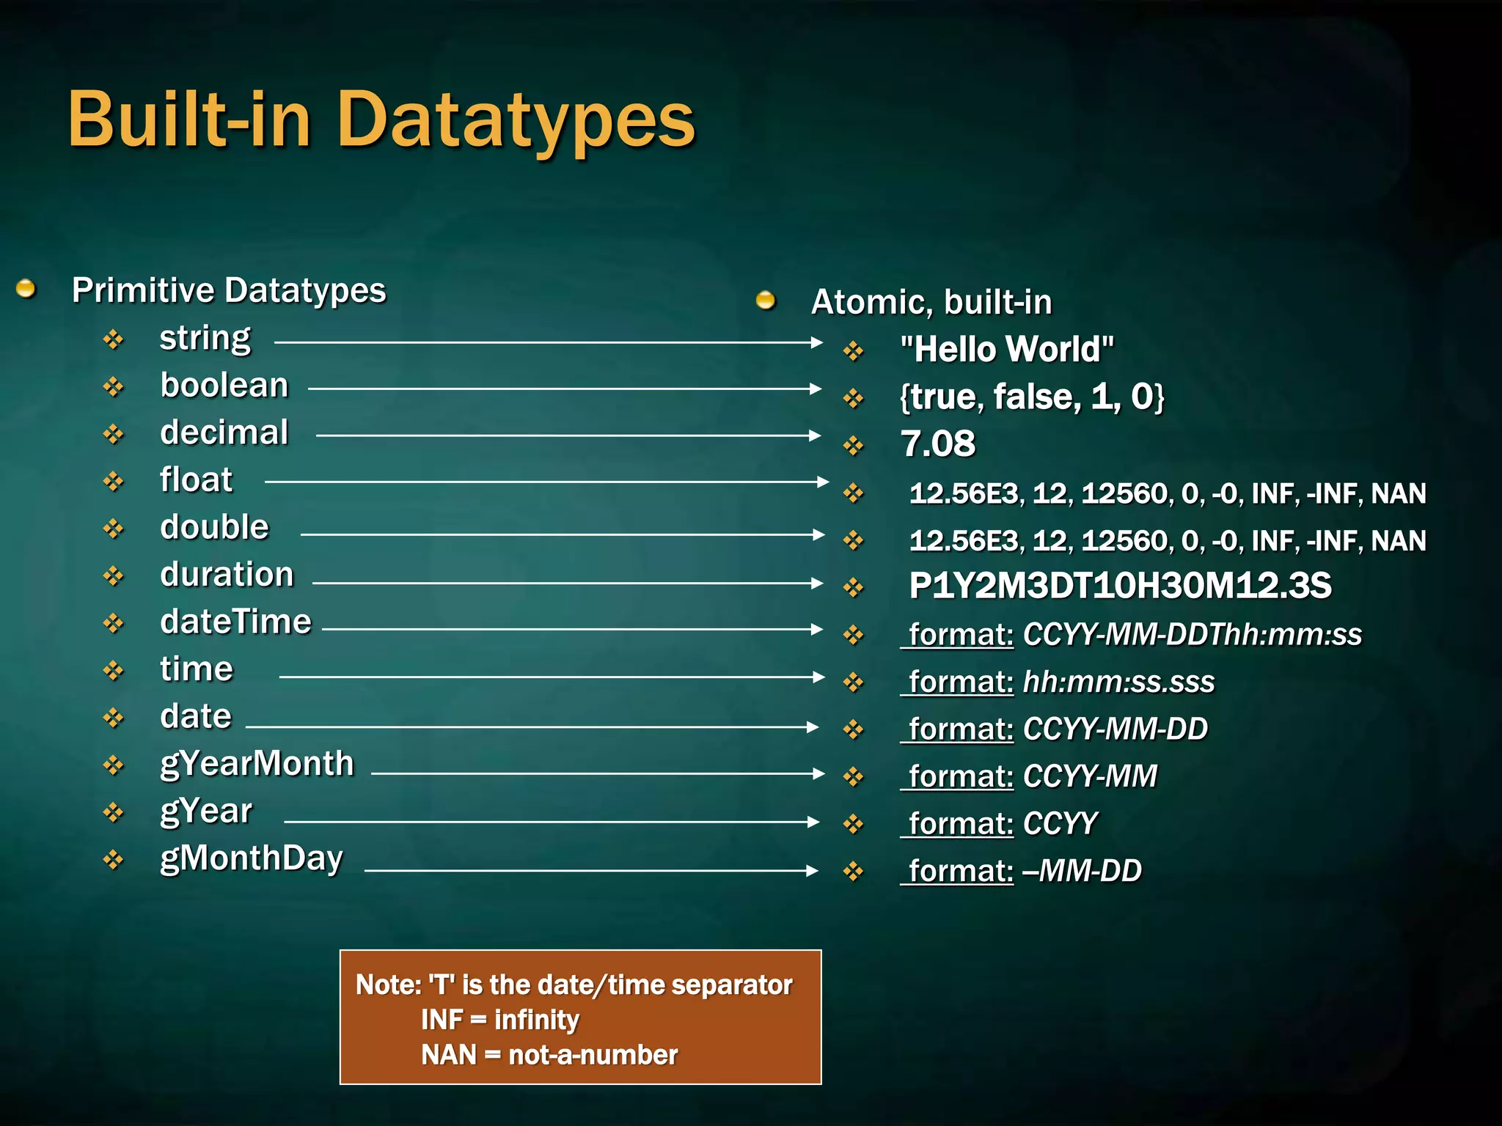Click the diamond bullet before 7.08
The image size is (1502, 1126).
coord(854,446)
